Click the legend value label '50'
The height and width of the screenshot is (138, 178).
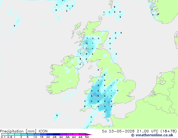(x=87, y=137)
